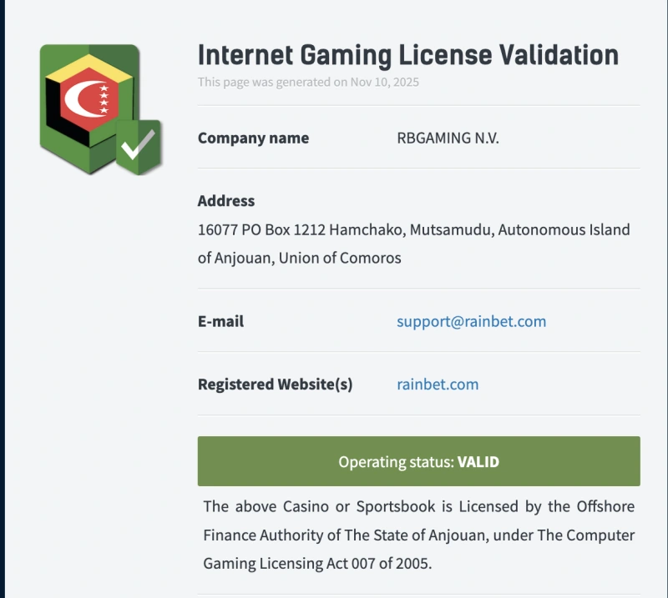Image resolution: width=668 pixels, height=598 pixels.
Task: Click the Company name label
Action: 253,138
